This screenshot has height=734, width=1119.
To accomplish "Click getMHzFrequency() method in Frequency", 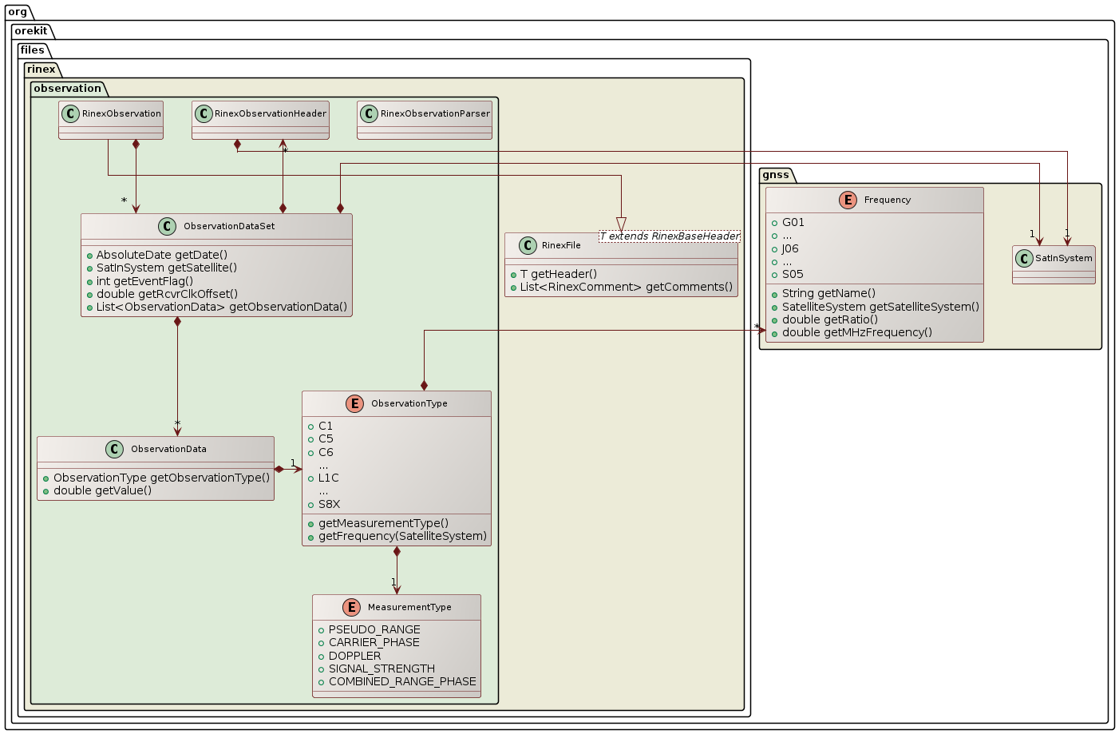I will [x=856, y=332].
